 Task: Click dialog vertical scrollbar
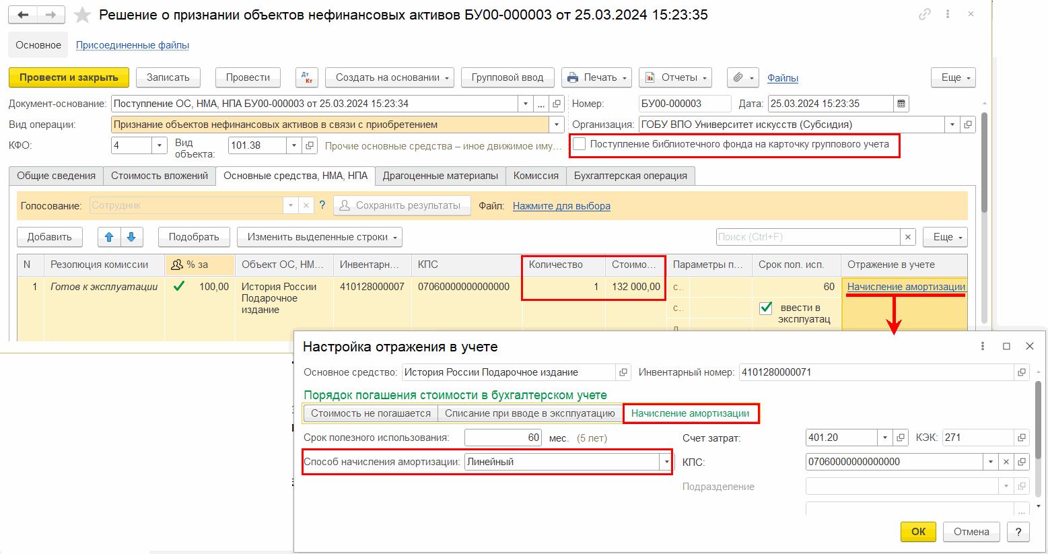[x=1039, y=420]
